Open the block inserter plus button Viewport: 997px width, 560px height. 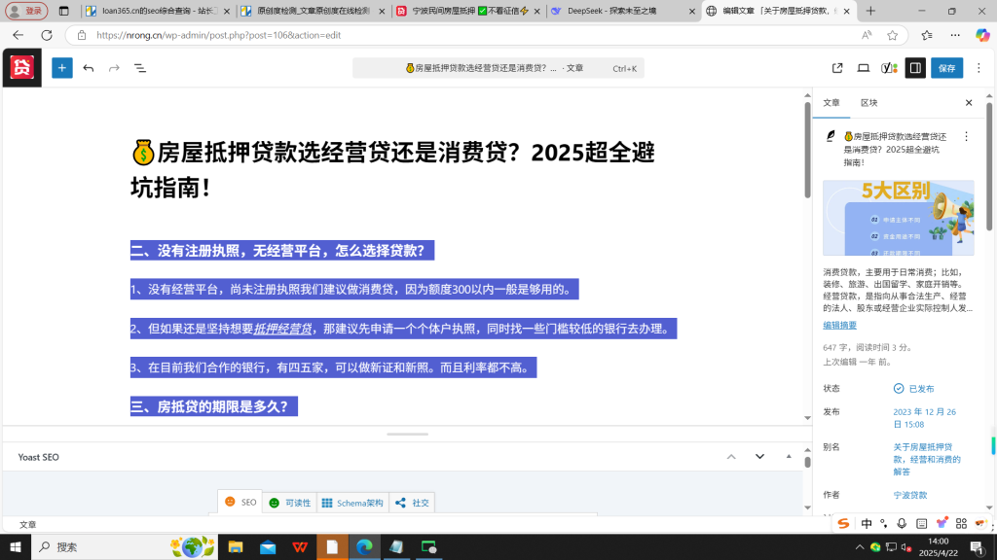tap(61, 68)
